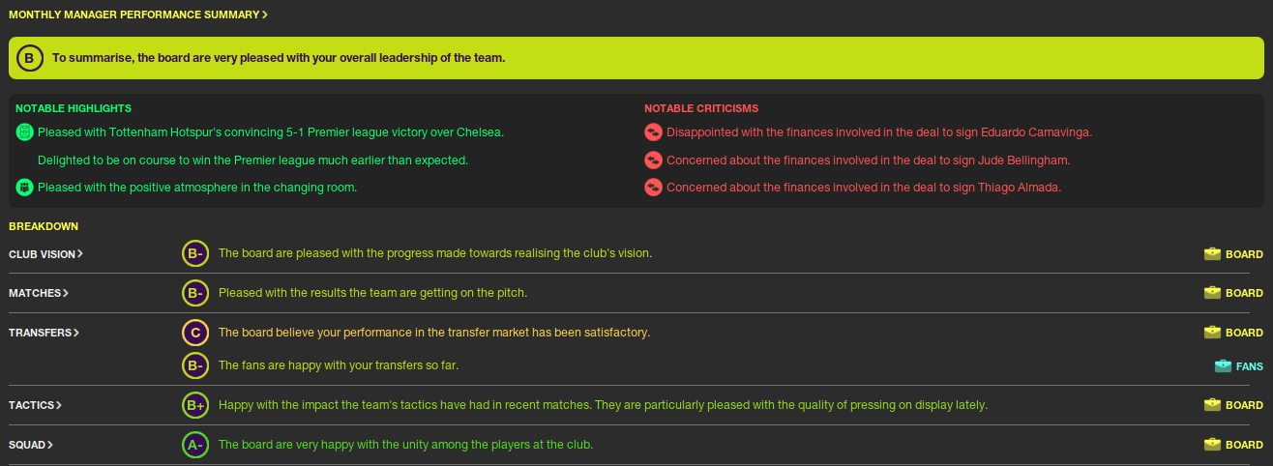Screen dimensions: 1273x466
Task: Click the Fans briefcase icon in Transfers row
Action: click(x=1223, y=366)
